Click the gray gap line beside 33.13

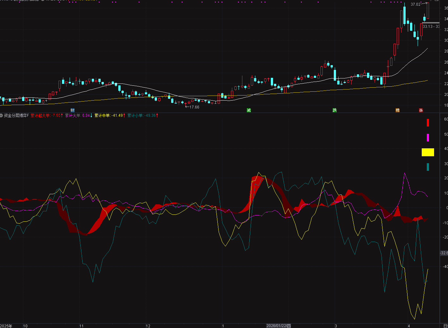click(x=431, y=23)
